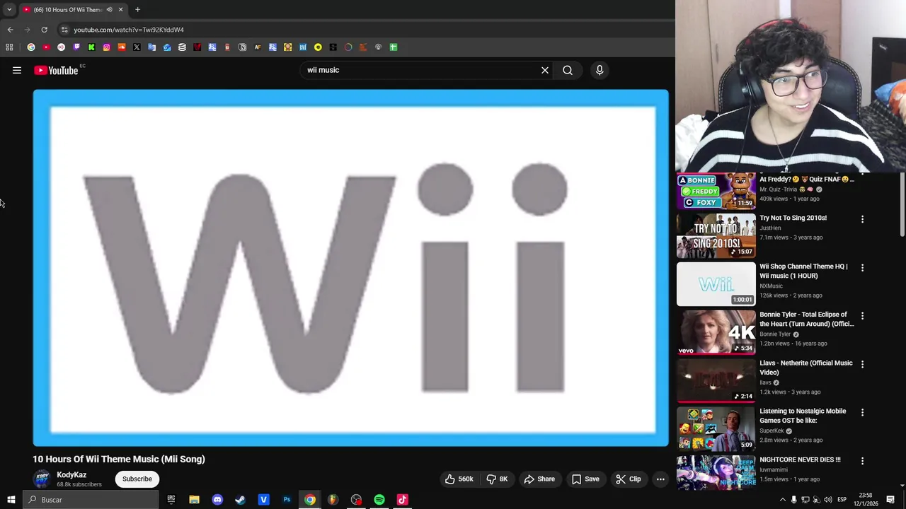
Task: Open the KodyKaz channel avatar
Action: (x=42, y=479)
